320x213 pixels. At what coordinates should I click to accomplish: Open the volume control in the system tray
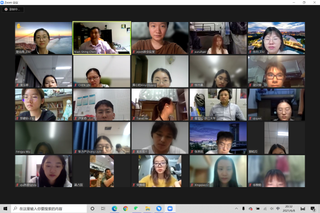(272, 209)
